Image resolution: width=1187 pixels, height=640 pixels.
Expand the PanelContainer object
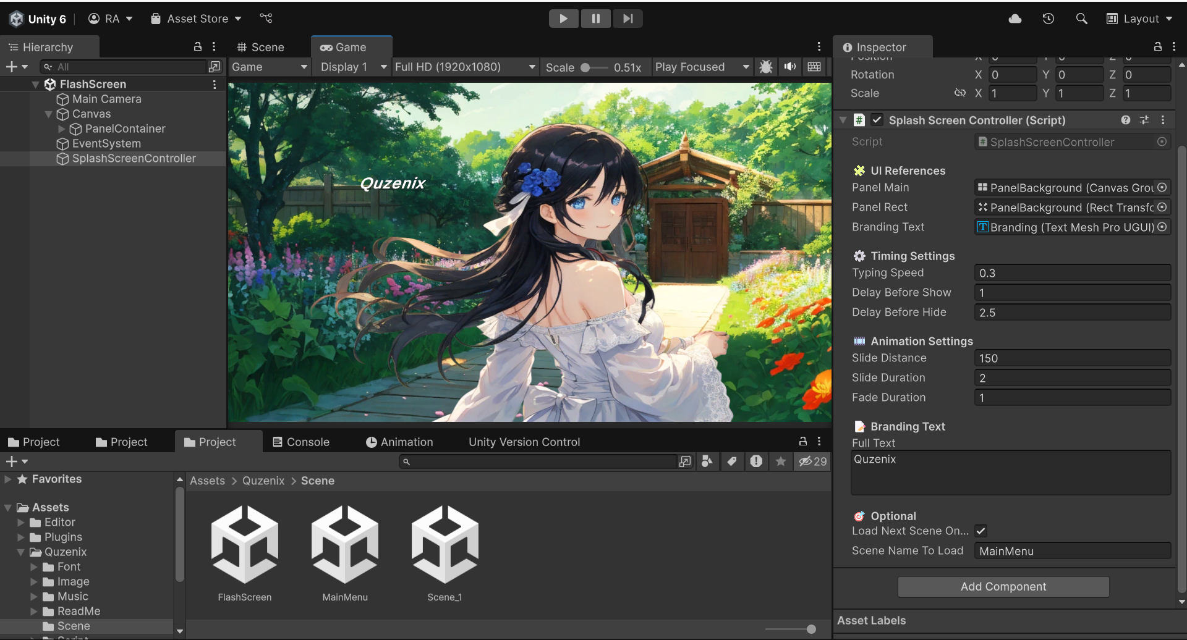pos(62,129)
